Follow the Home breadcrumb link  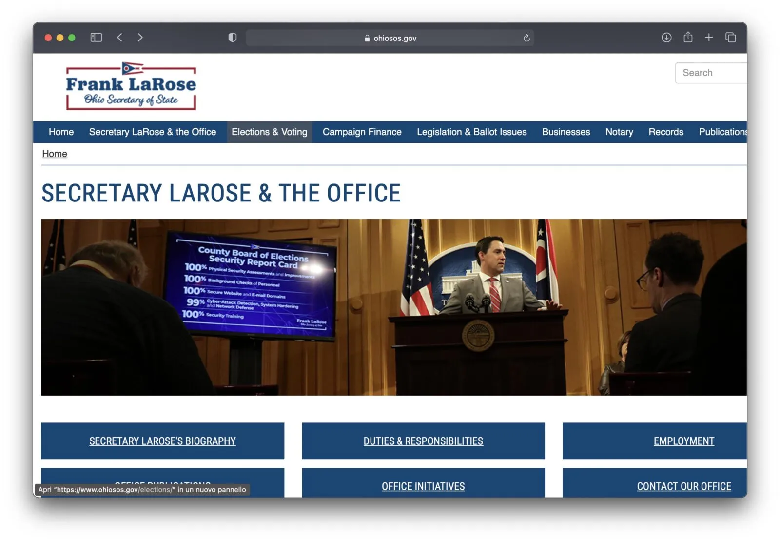55,154
